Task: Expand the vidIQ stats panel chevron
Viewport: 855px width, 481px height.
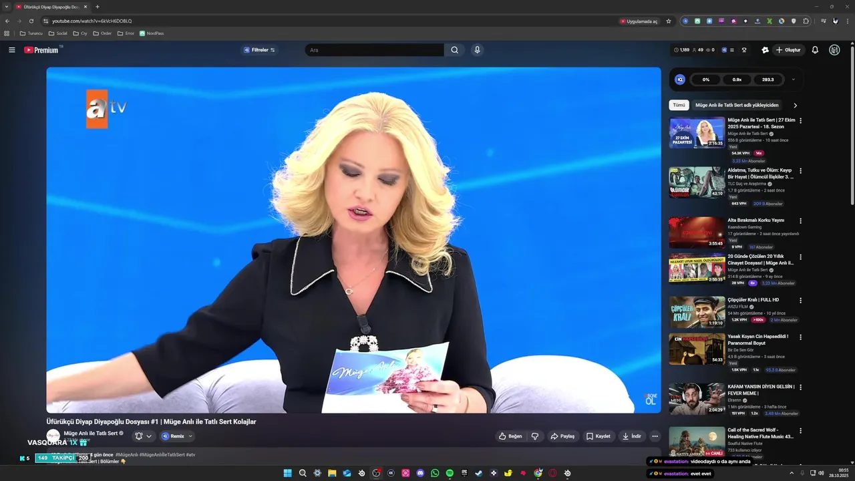Action: (794, 79)
